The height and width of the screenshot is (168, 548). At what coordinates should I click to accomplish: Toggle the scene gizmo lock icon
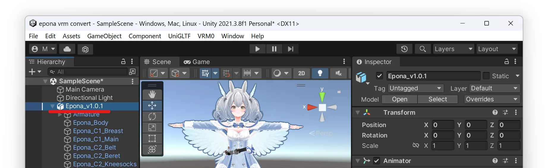[x=339, y=91]
